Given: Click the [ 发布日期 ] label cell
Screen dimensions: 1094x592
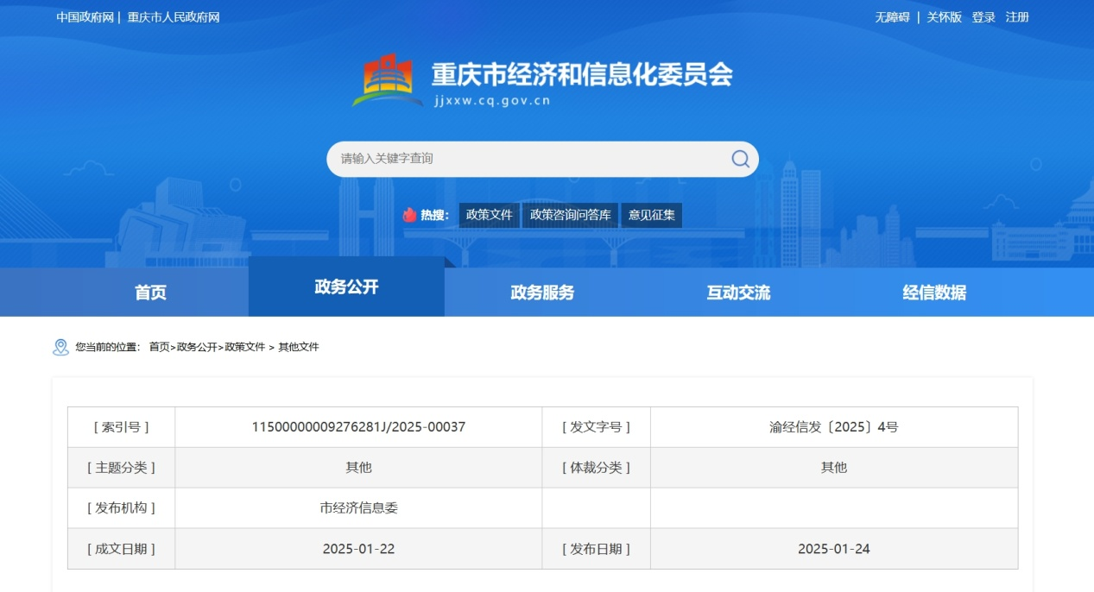Looking at the screenshot, I should (x=596, y=549).
